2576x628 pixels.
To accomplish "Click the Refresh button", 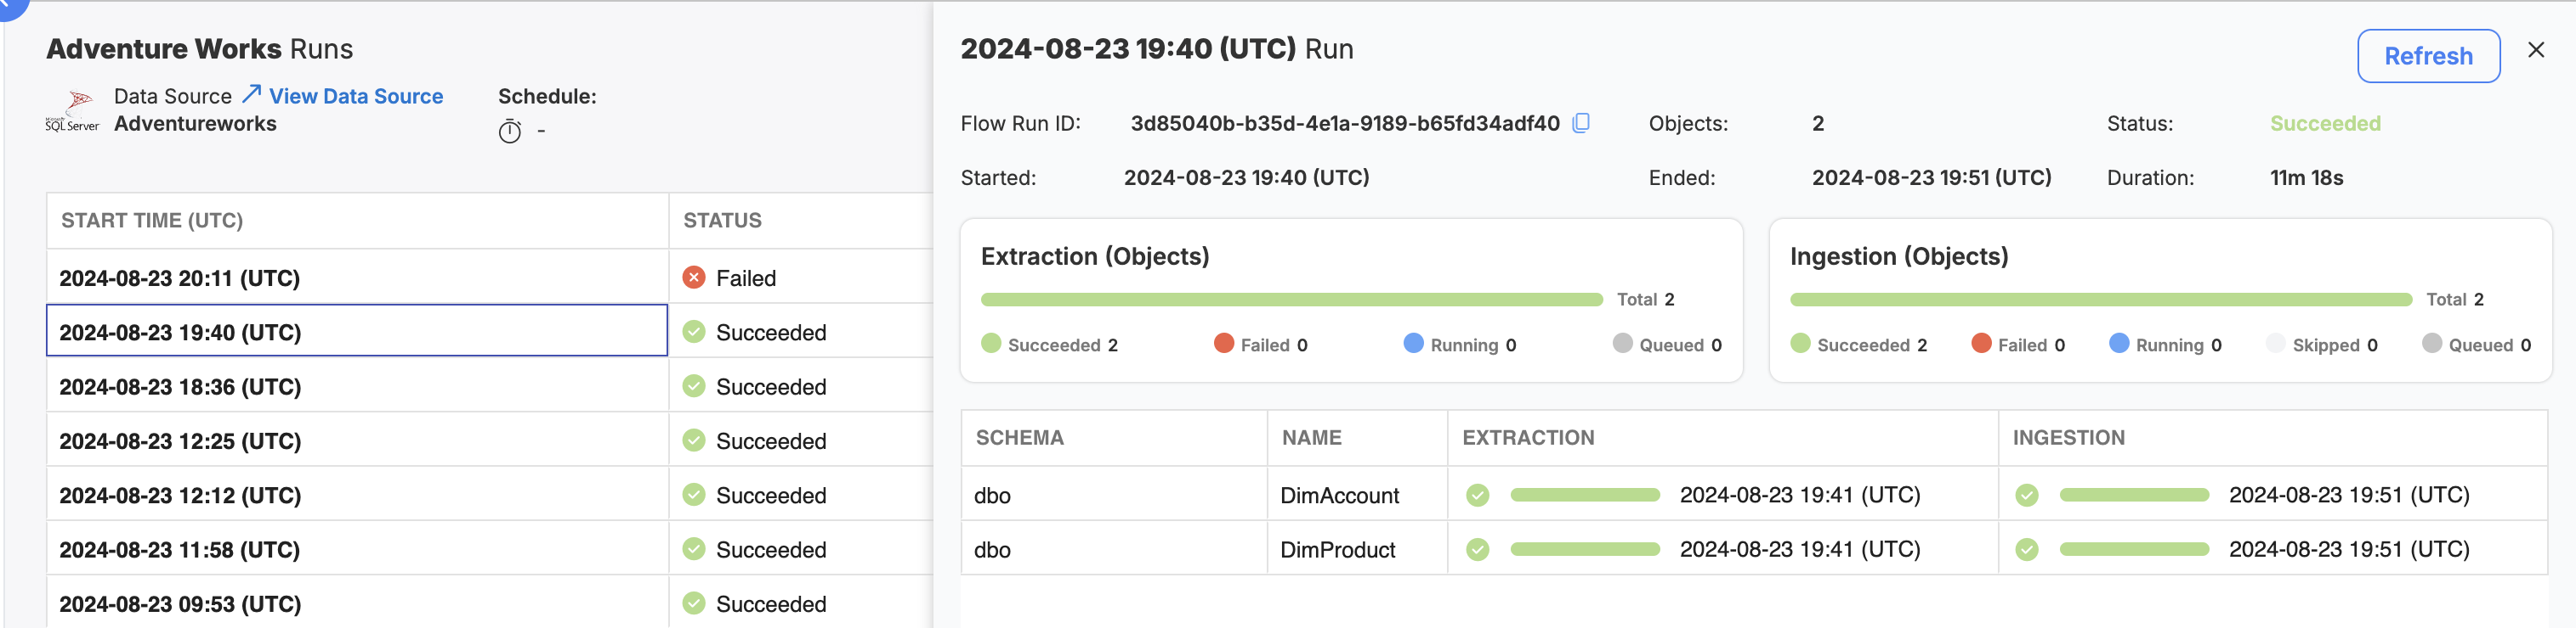I will [x=2428, y=56].
